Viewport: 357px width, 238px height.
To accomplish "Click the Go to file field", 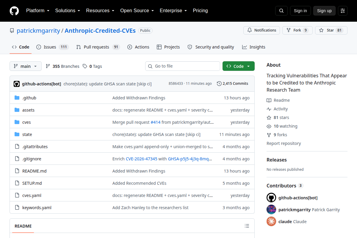I will (183, 66).
